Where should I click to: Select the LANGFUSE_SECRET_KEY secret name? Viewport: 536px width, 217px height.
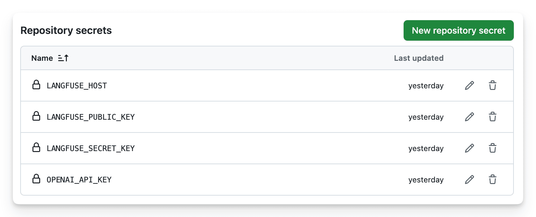pyautogui.click(x=90, y=148)
